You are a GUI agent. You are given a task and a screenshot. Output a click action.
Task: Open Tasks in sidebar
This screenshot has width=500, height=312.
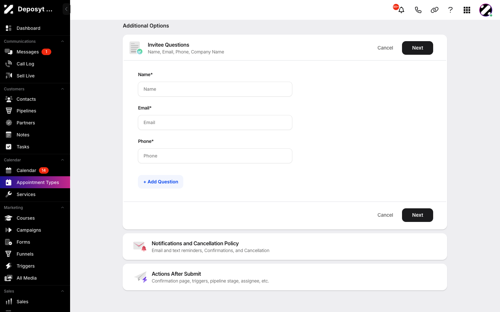(35, 147)
